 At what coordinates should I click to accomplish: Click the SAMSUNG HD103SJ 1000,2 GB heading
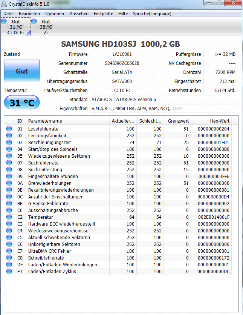[121, 44]
